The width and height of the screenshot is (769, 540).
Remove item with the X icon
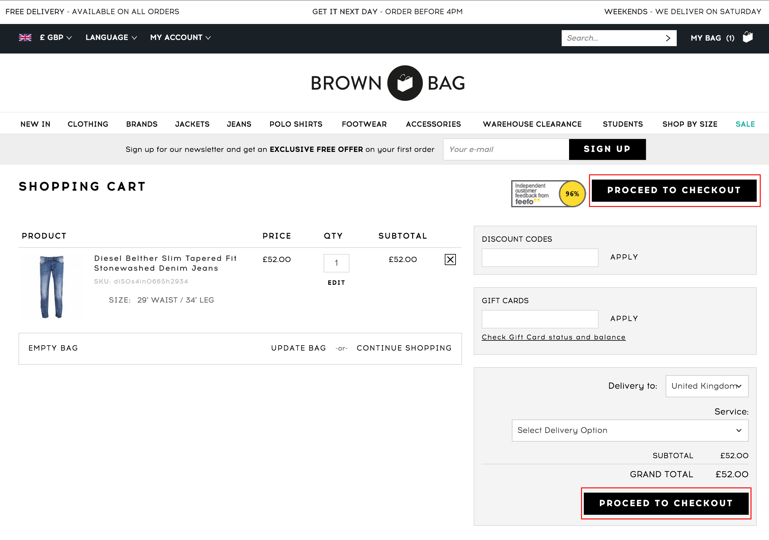pos(450,260)
